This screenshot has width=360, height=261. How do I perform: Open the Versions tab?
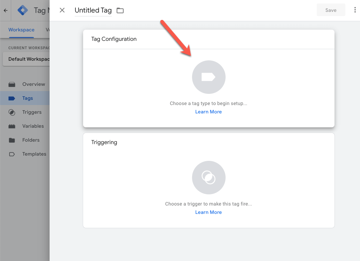point(48,30)
